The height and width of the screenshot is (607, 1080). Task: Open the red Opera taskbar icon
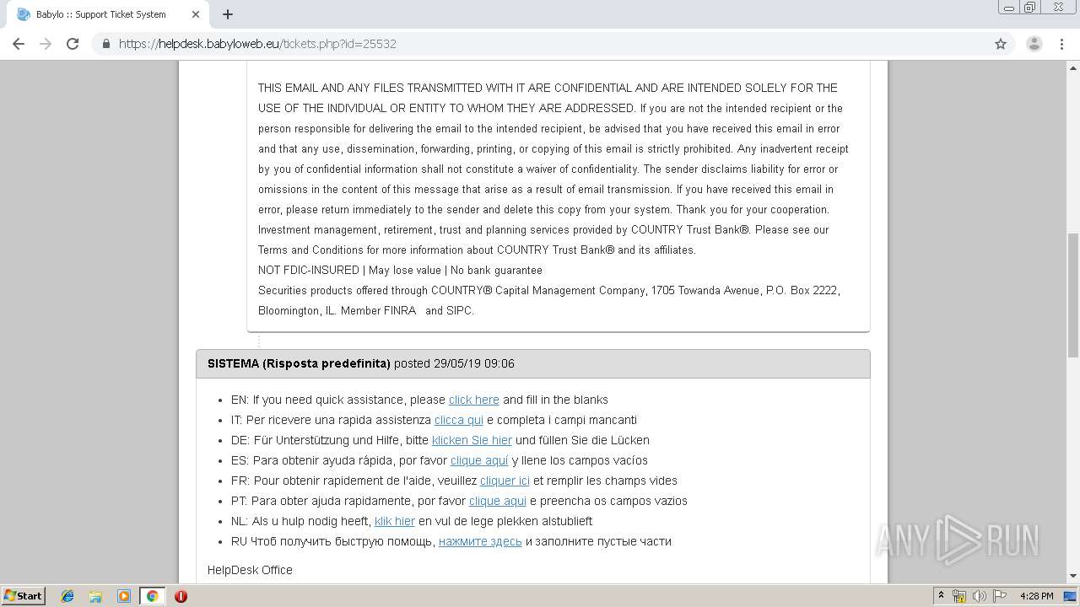tap(181, 596)
